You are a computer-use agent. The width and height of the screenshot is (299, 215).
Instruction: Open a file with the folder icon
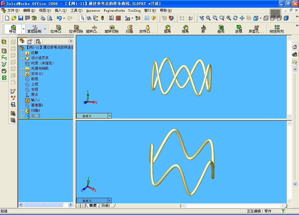coord(14,18)
